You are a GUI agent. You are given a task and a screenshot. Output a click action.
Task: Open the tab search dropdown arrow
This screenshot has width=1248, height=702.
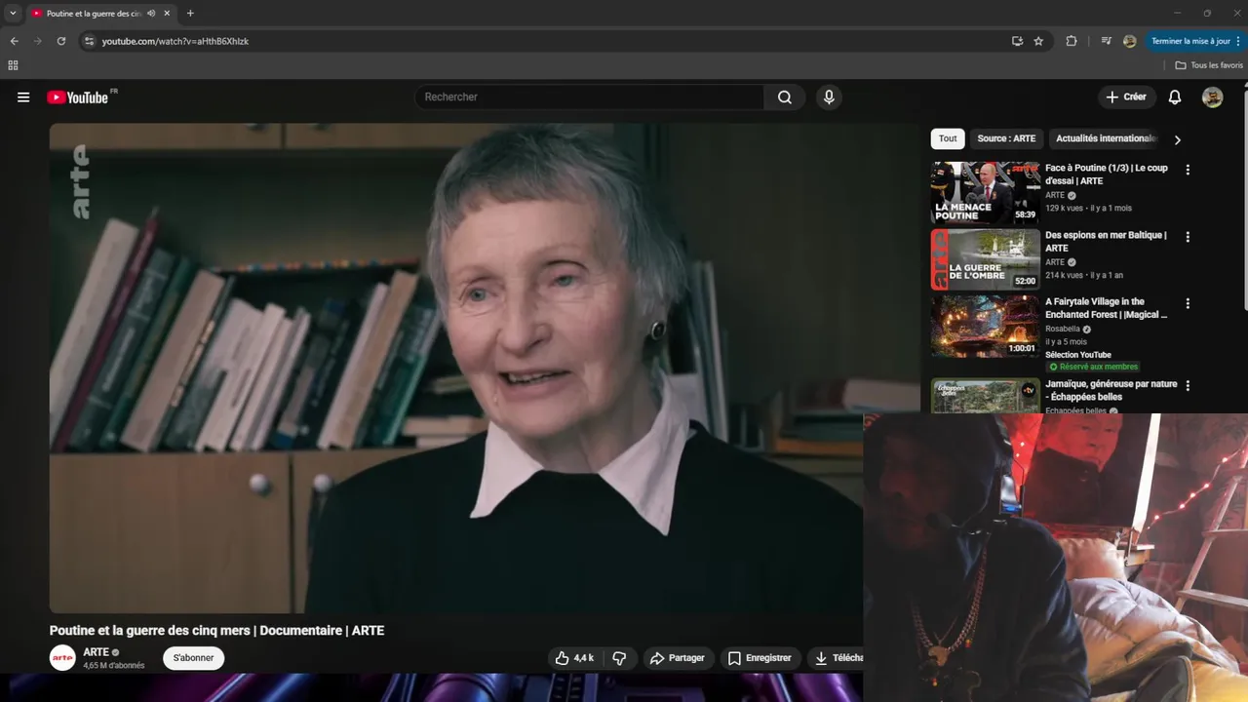13,14
